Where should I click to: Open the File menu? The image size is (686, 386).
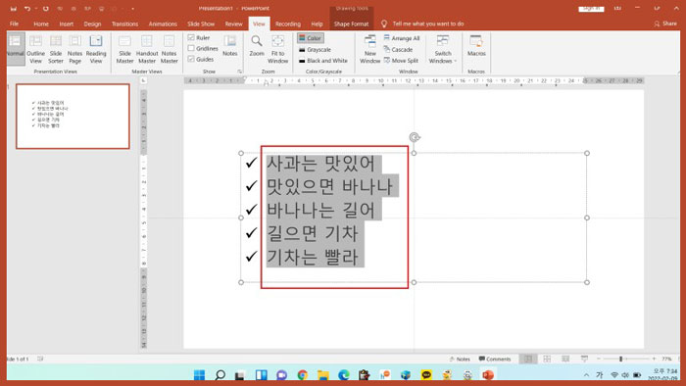[x=14, y=24]
